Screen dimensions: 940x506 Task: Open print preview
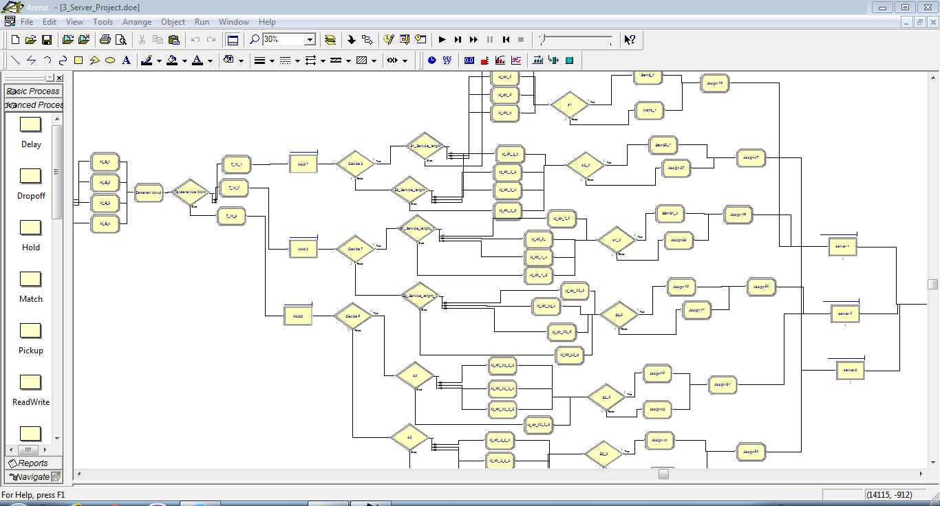(121, 40)
